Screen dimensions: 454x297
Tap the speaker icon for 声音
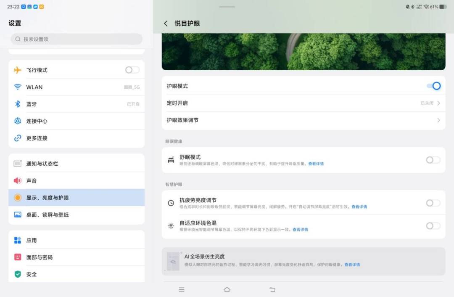click(x=18, y=180)
